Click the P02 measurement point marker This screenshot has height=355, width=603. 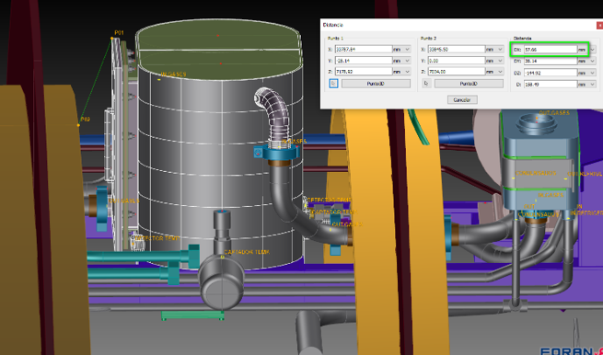79,125
